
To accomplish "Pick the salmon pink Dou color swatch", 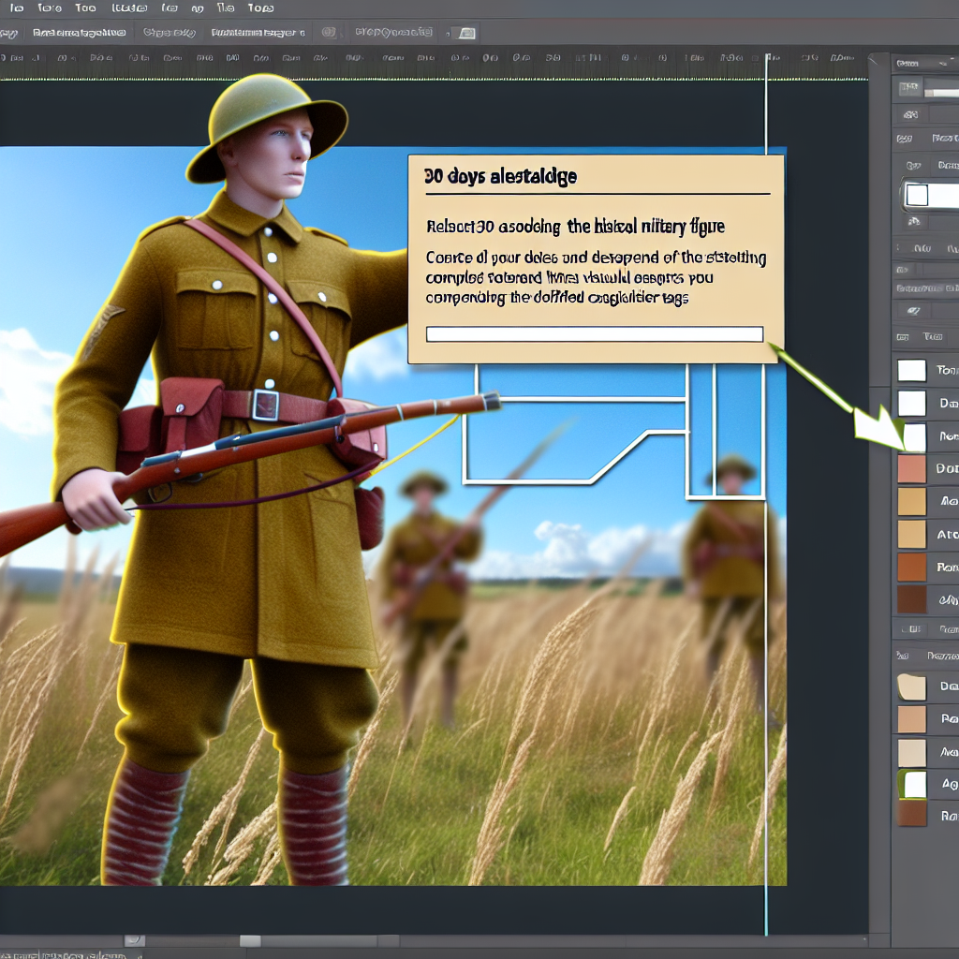I will pos(912,468).
